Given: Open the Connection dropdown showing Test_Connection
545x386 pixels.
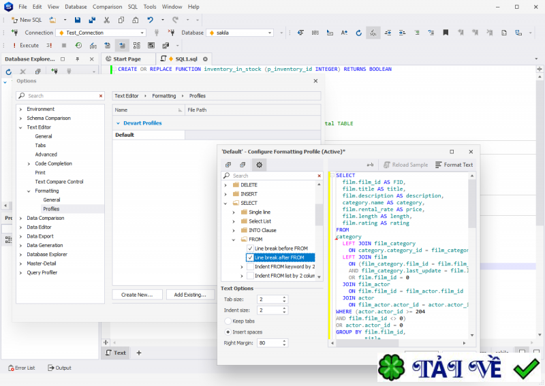Looking at the screenshot, I should (x=101, y=33).
